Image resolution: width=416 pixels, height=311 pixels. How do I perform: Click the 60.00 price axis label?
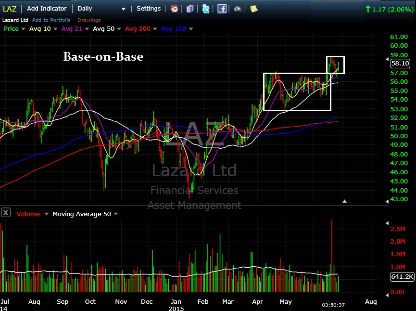[x=399, y=45]
